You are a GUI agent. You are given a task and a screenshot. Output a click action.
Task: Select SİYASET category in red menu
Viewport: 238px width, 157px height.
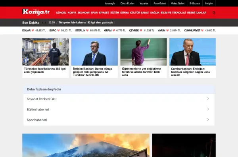(104, 13)
